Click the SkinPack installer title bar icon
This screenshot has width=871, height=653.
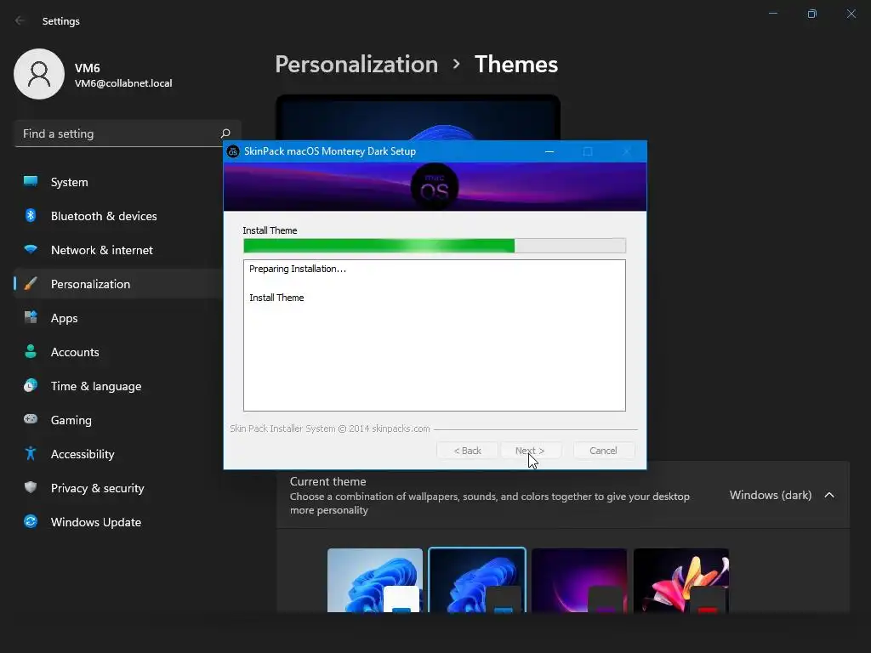pyautogui.click(x=233, y=151)
